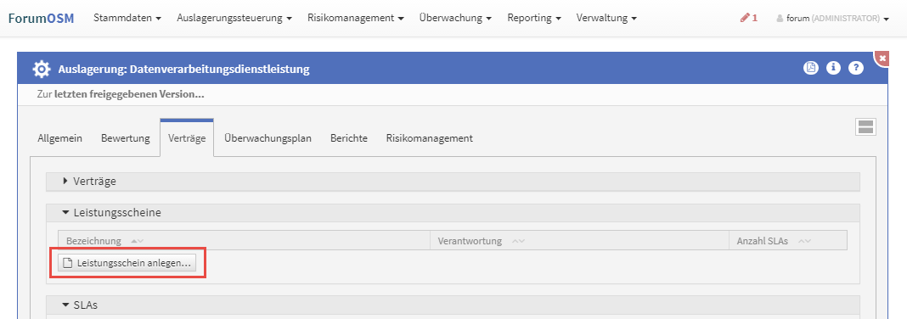This screenshot has width=907, height=319.
Task: Open the Risikomanagement menu in navbar
Action: point(356,18)
